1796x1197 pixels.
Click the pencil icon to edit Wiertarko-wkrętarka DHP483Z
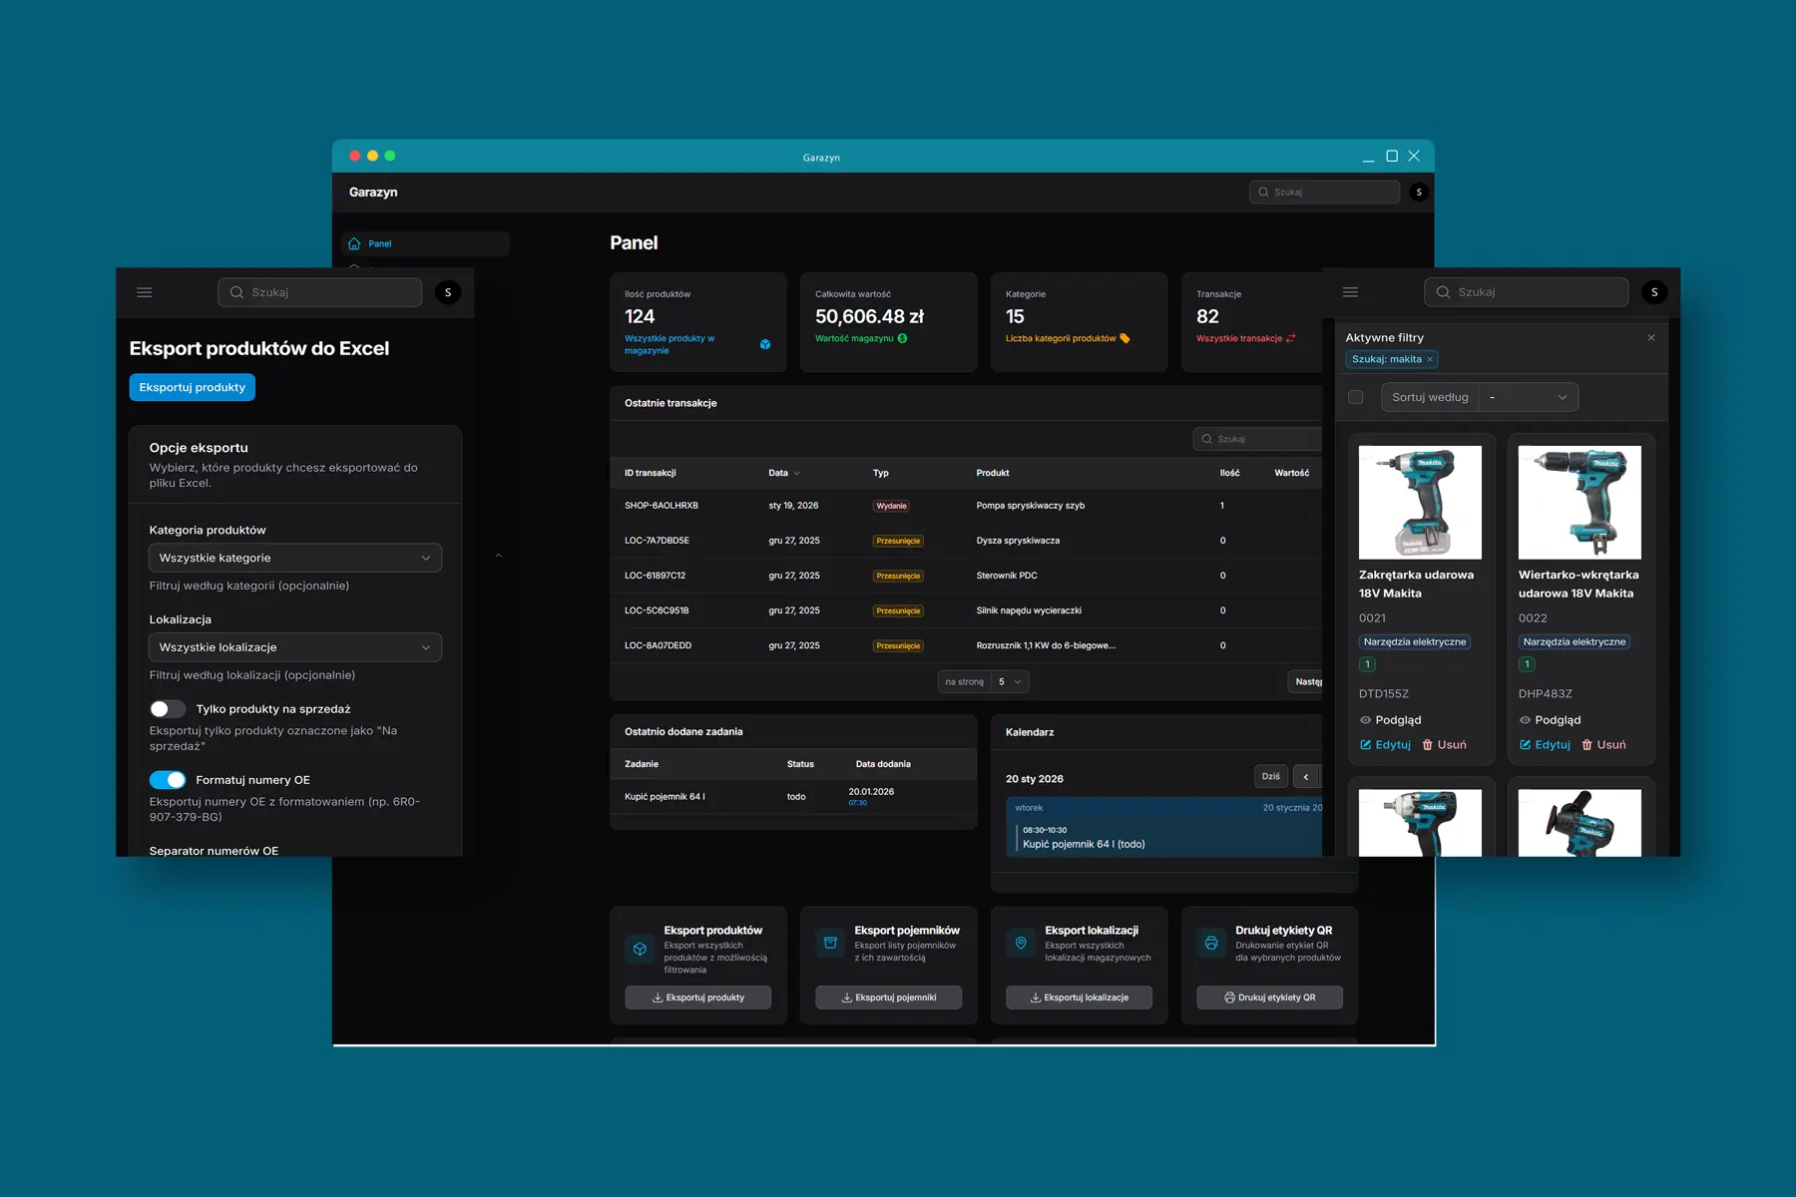(1526, 744)
